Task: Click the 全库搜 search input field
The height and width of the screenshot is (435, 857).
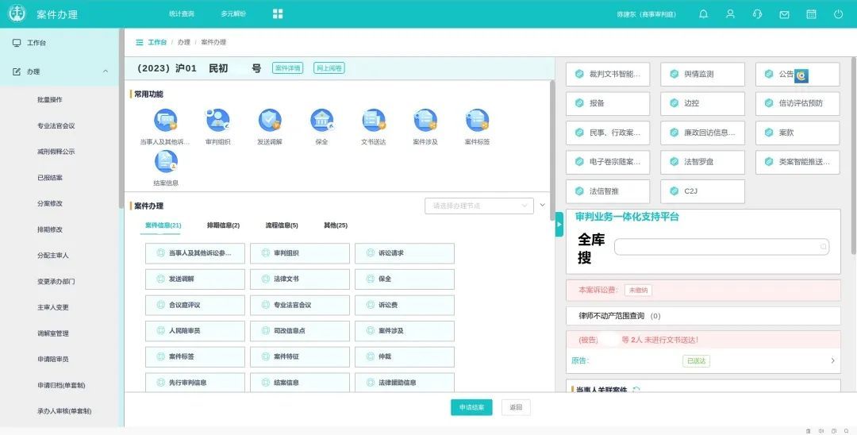Action: 721,247
